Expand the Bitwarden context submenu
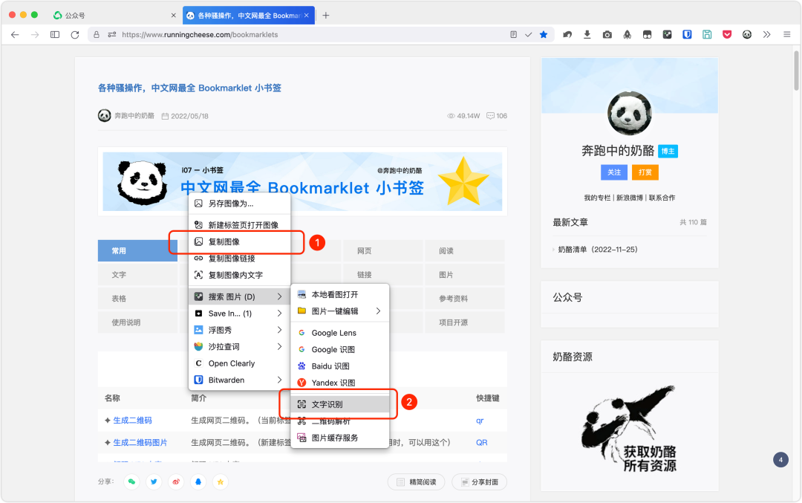The width and height of the screenshot is (802, 503). pyautogui.click(x=239, y=380)
